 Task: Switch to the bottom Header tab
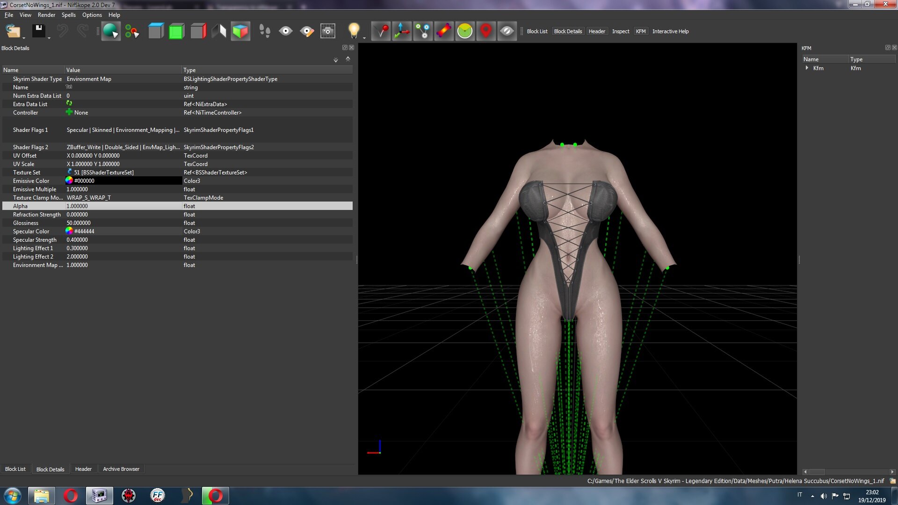point(83,469)
